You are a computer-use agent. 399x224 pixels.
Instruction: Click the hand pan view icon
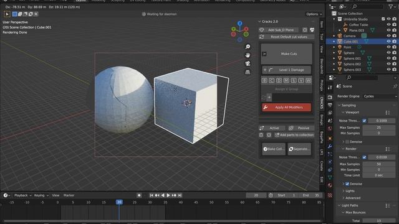click(x=248, y=55)
